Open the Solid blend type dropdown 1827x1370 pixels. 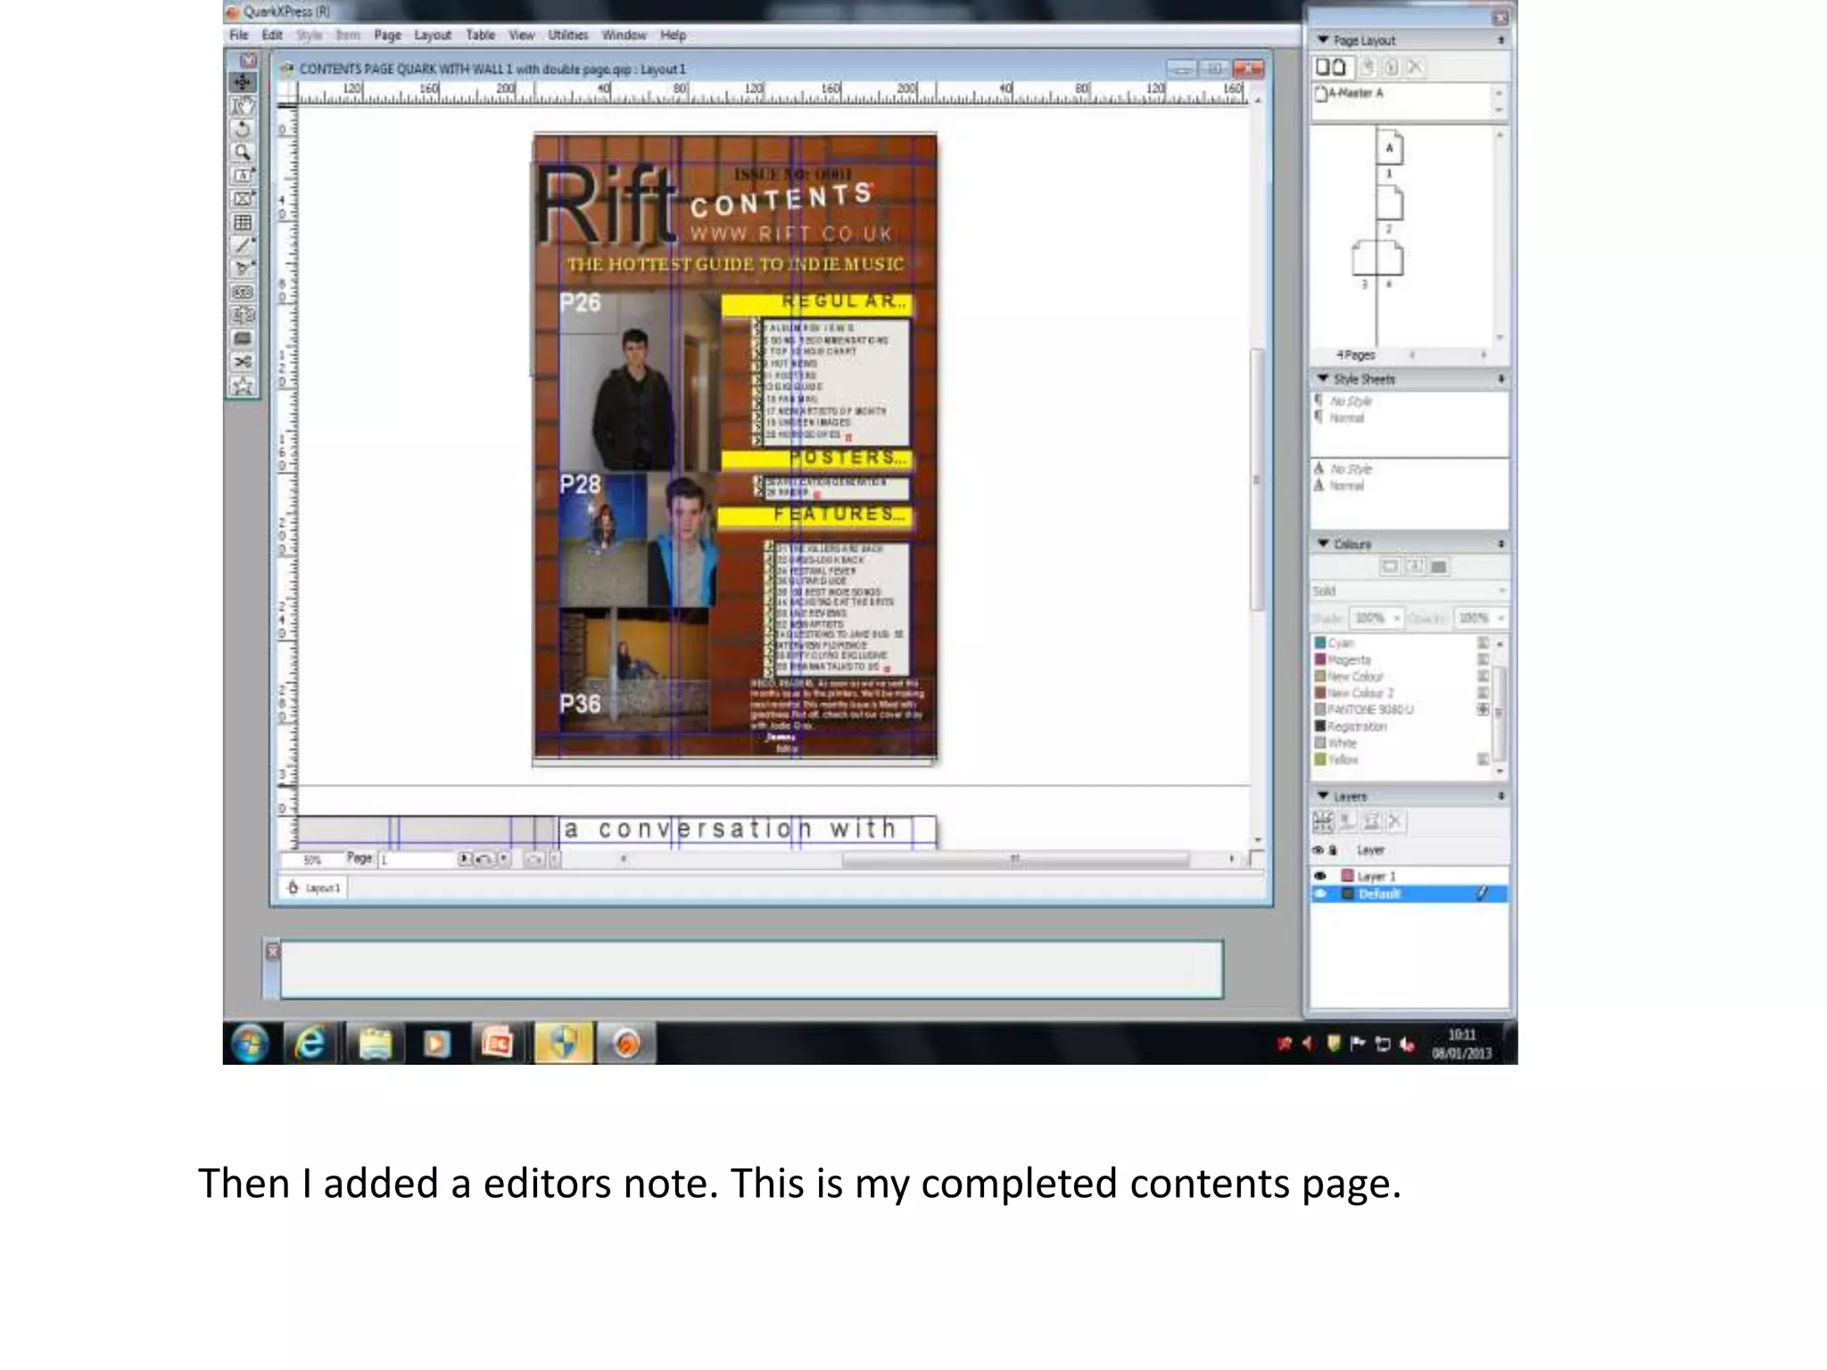pos(1410,591)
